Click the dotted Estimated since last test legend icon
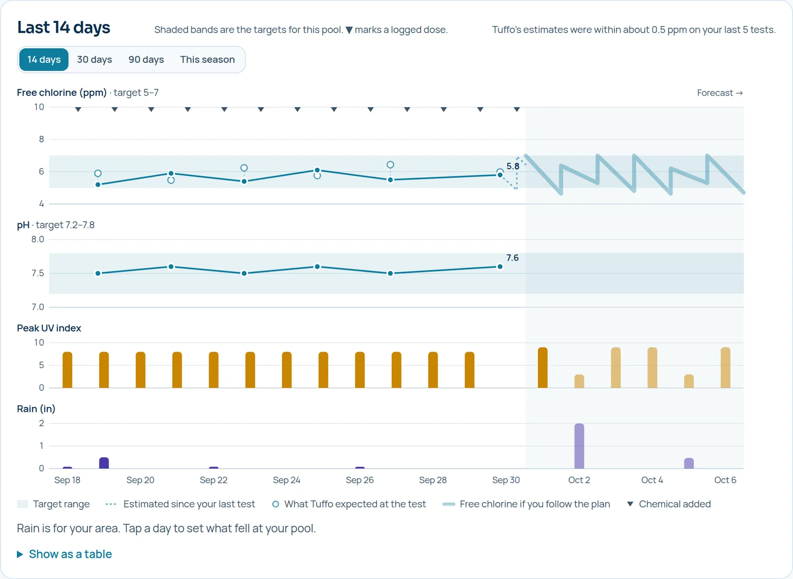The height and width of the screenshot is (579, 793). click(x=111, y=504)
